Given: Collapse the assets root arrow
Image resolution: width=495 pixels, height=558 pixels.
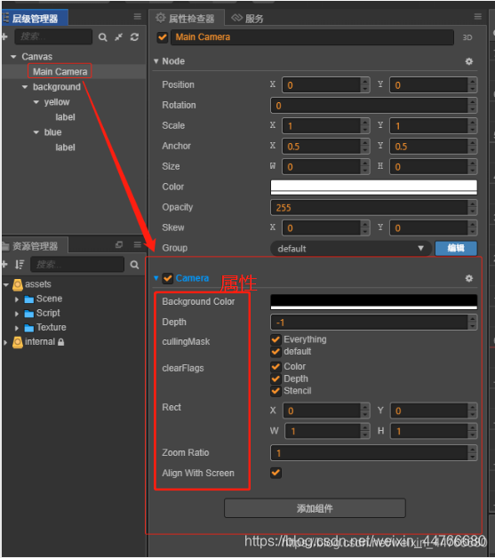Looking at the screenshot, I should coord(6,284).
